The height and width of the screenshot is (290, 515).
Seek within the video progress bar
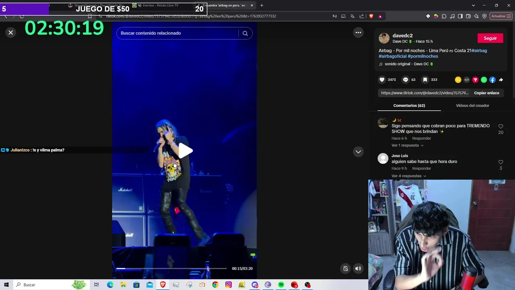pos(171,268)
